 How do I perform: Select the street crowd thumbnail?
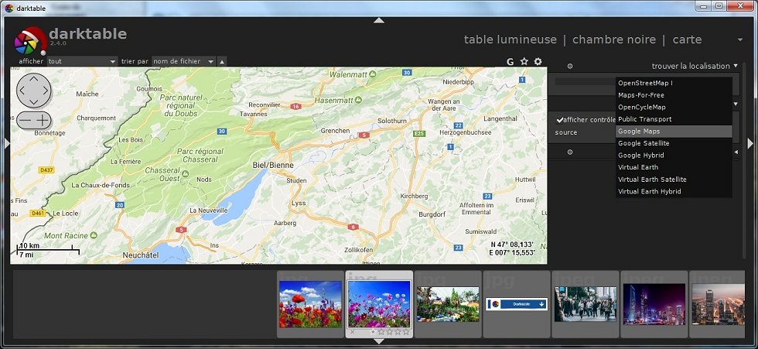click(x=585, y=304)
